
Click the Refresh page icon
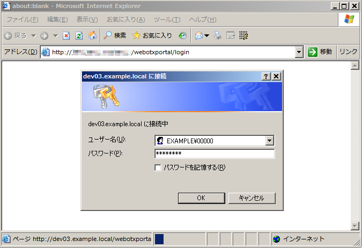pyautogui.click(x=79, y=36)
